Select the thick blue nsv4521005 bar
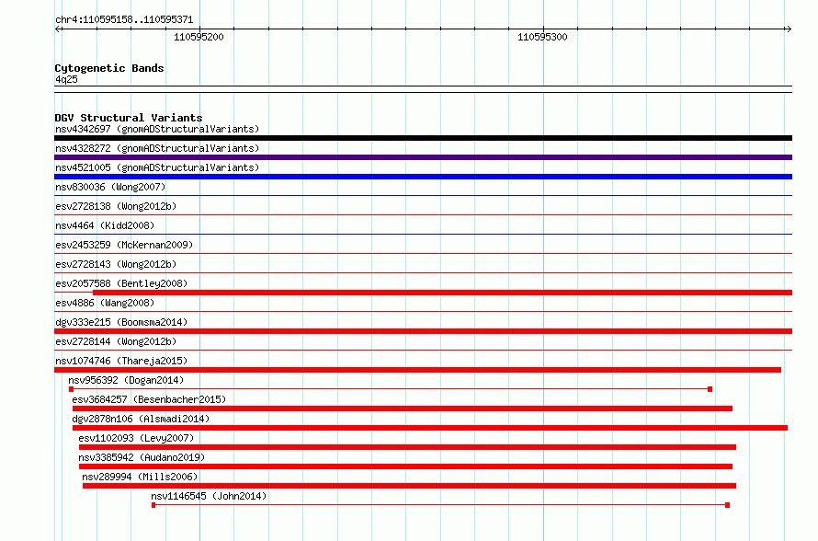The image size is (818, 541). [x=423, y=177]
